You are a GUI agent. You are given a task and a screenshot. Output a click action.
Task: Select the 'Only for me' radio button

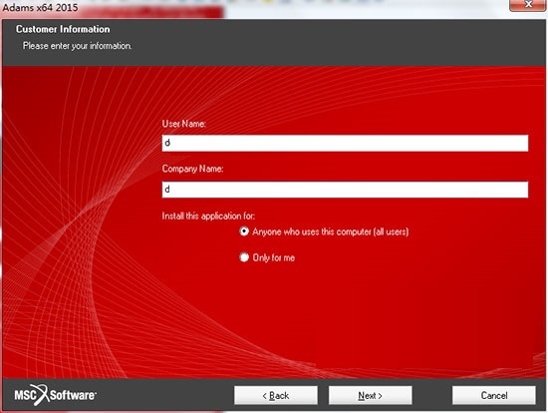click(244, 257)
